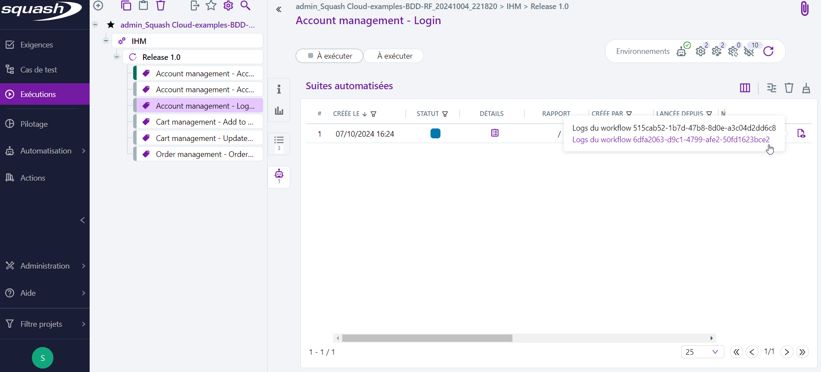Screen dimensions: 821x372
Task: Filter the STATUT column
Action: tap(445, 114)
